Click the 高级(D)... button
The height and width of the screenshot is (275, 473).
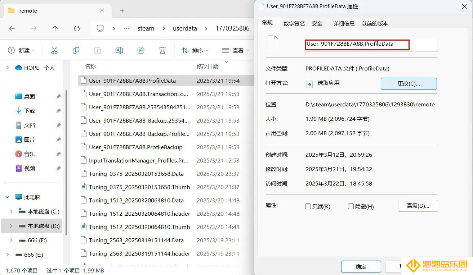point(418,206)
